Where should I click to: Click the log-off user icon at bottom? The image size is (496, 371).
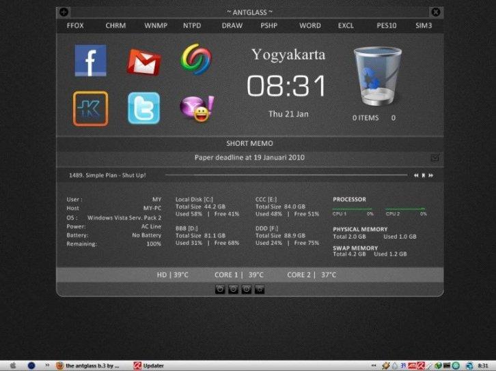(x=260, y=289)
